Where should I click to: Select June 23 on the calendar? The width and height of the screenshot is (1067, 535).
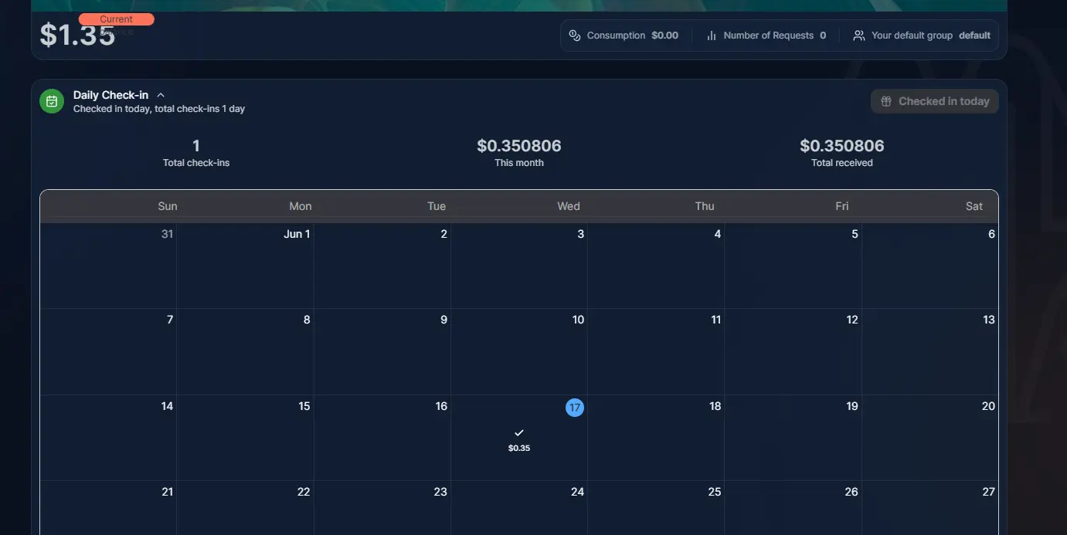click(382, 508)
